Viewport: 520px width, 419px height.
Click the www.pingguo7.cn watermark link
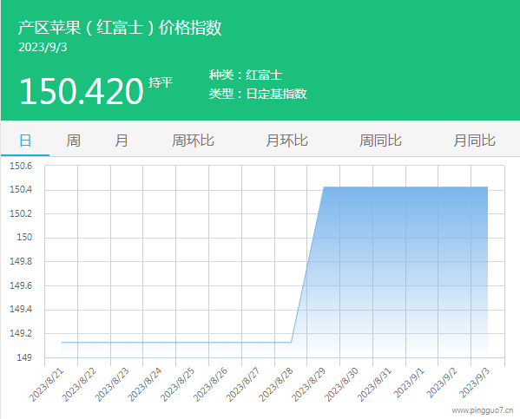(482, 410)
